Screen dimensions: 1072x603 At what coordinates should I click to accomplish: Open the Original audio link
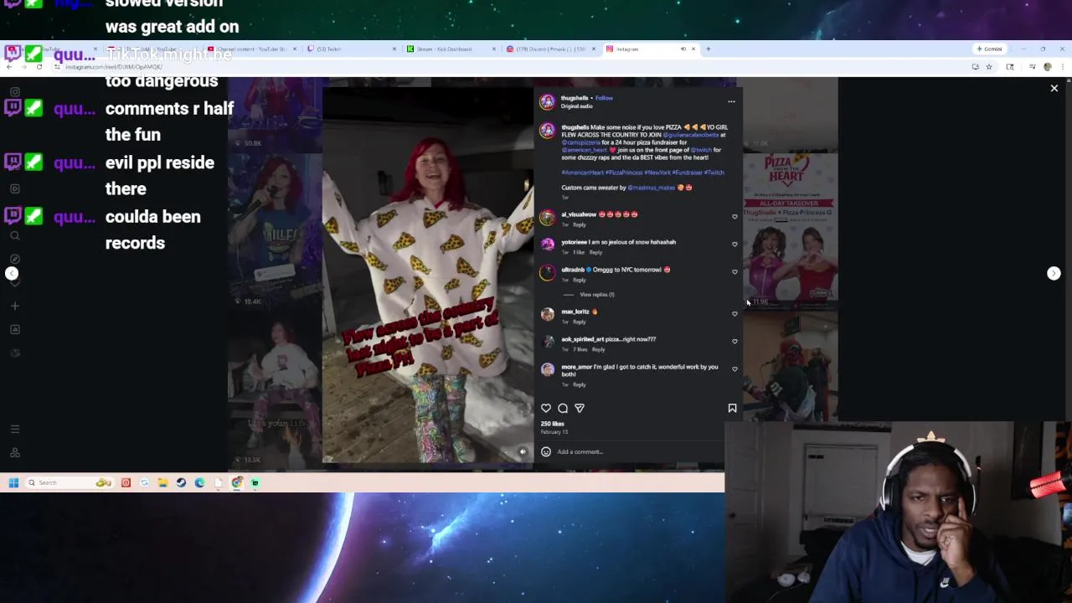point(577,106)
